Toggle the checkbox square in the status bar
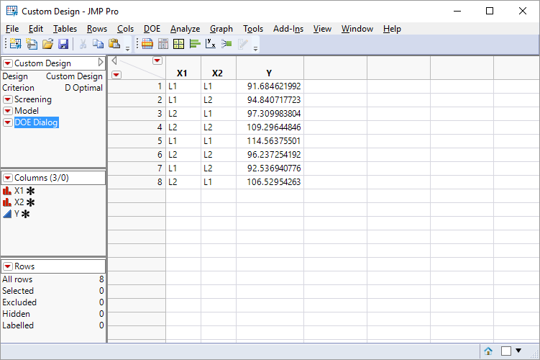540x360 pixels. click(506, 351)
